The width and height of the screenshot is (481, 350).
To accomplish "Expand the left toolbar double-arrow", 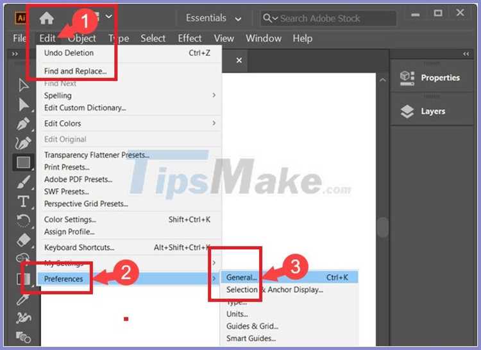I will pyautogui.click(x=15, y=54).
